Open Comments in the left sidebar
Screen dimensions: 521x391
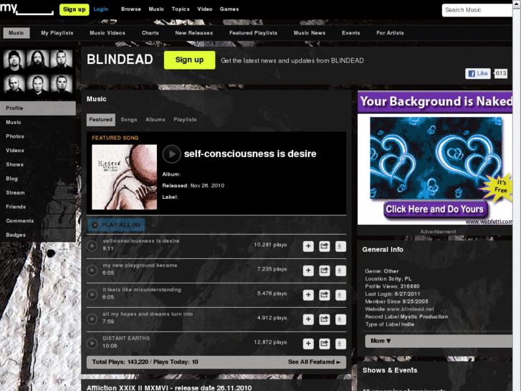[x=38, y=221]
